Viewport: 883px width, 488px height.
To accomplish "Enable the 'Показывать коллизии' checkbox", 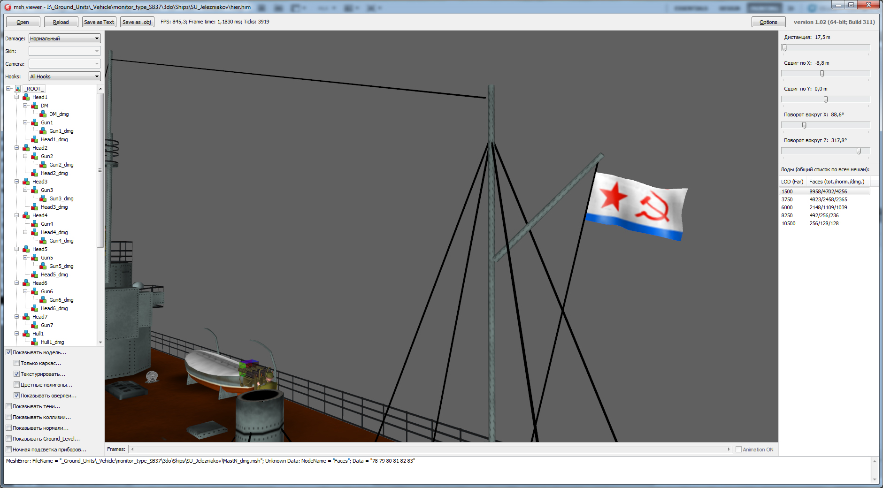I will (8, 417).
